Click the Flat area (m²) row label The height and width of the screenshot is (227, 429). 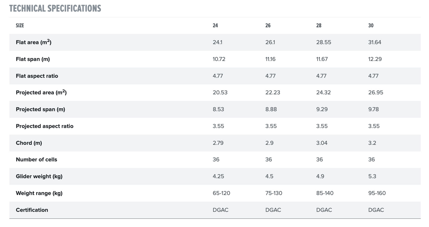[34, 42]
